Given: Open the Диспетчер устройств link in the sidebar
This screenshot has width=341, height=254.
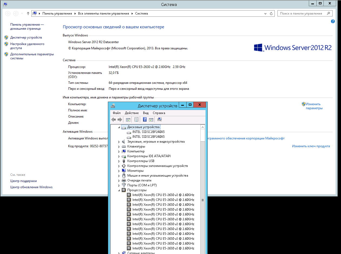Looking at the screenshot, I should 26,37.
